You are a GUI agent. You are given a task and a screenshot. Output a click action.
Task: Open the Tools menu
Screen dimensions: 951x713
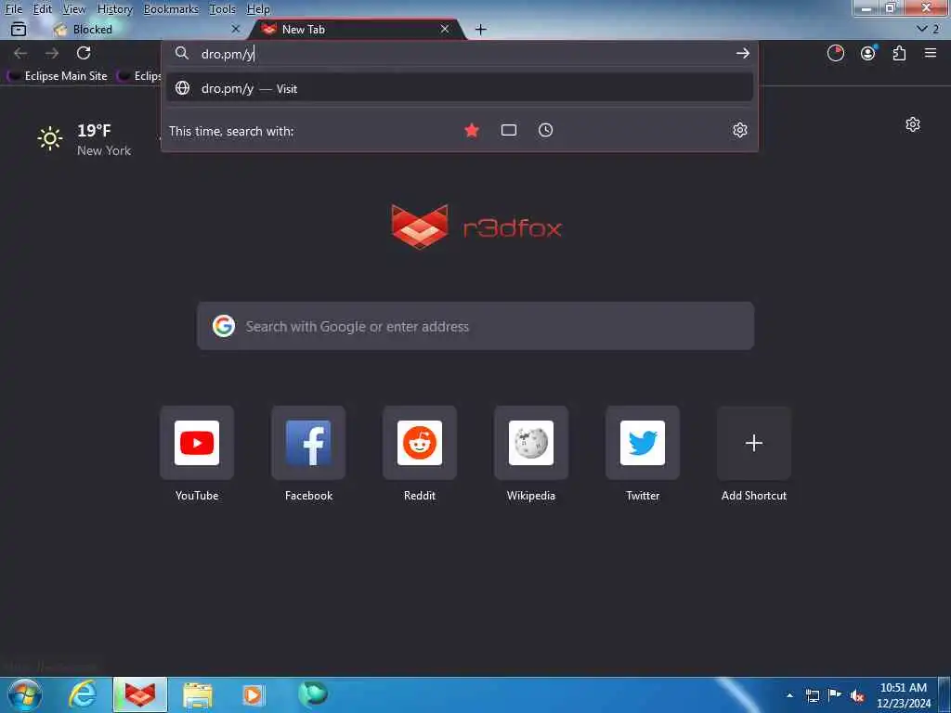(222, 9)
